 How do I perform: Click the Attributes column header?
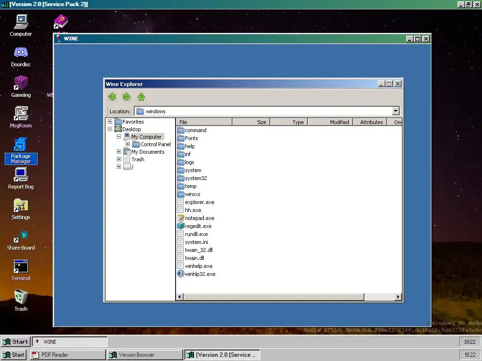(370, 122)
